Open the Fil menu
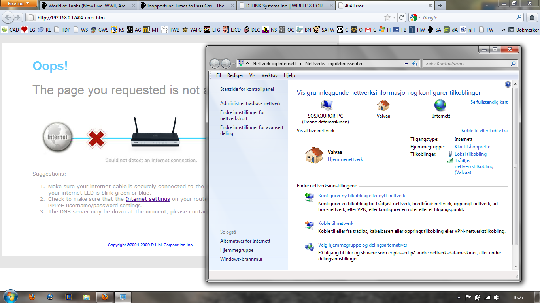The image size is (540, 303). (x=218, y=75)
